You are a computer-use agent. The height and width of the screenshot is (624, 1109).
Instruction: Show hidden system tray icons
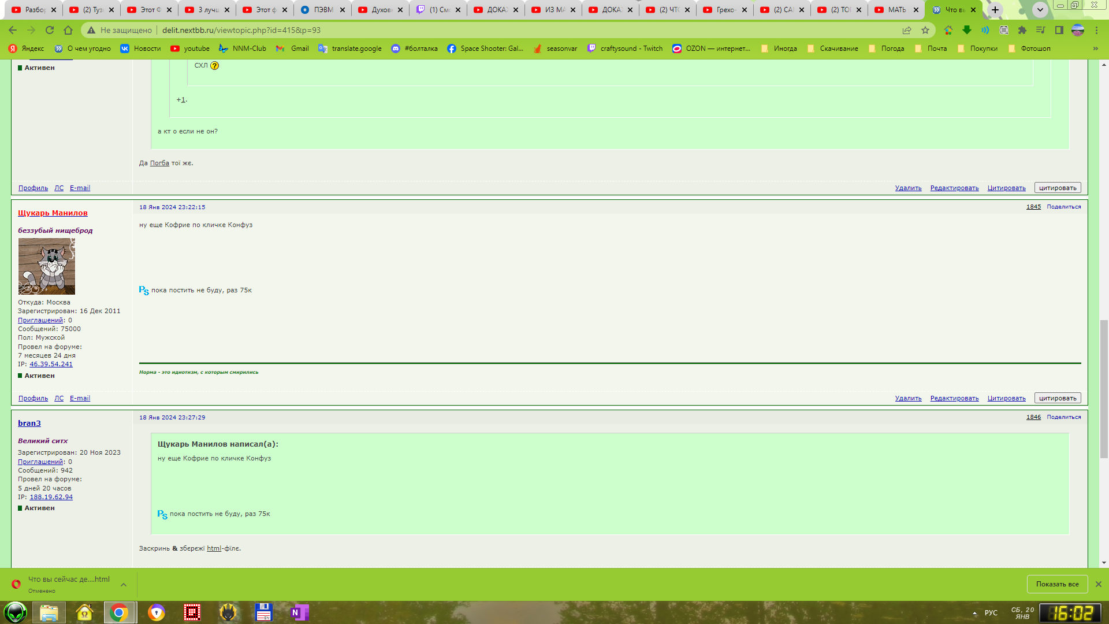coord(975,613)
